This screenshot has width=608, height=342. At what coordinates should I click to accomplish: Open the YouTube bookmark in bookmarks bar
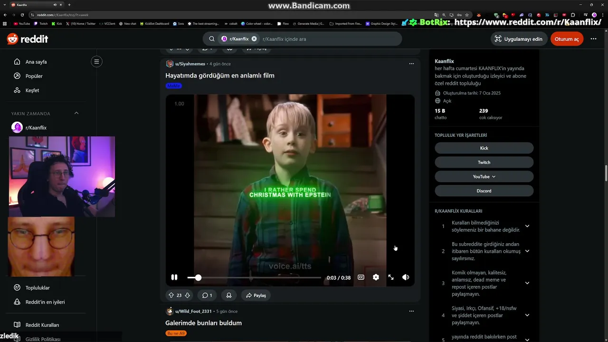pos(22,23)
